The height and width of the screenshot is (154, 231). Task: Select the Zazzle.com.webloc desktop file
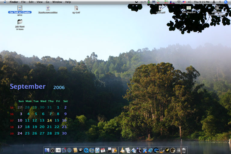48,10
